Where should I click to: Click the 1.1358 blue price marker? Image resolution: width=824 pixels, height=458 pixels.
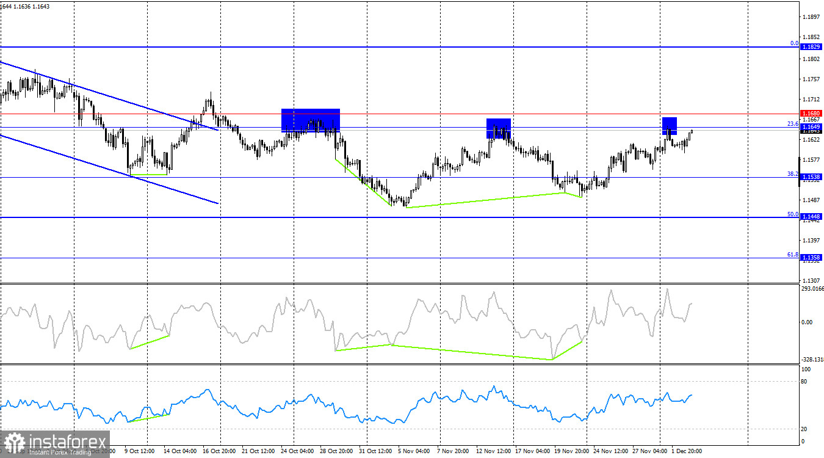[811, 257]
